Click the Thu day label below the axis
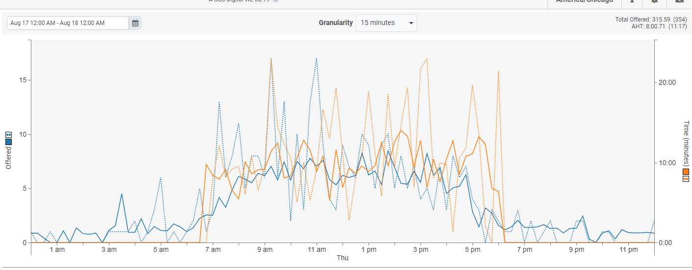Image resolution: width=692 pixels, height=270 pixels. coord(343,258)
